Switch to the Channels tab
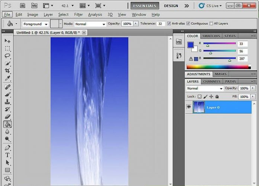259x186 pixels. click(211, 82)
